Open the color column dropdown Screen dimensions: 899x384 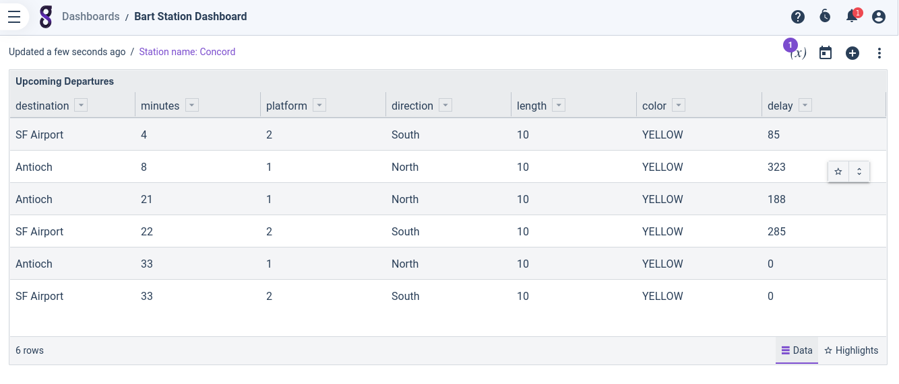click(679, 106)
